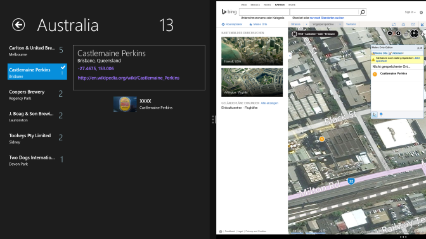Switch map to Strasse view

(x=295, y=25)
